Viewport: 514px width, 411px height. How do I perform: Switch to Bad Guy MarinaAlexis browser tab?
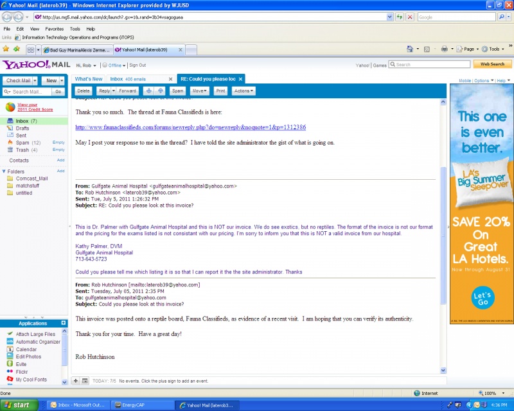coord(77,50)
